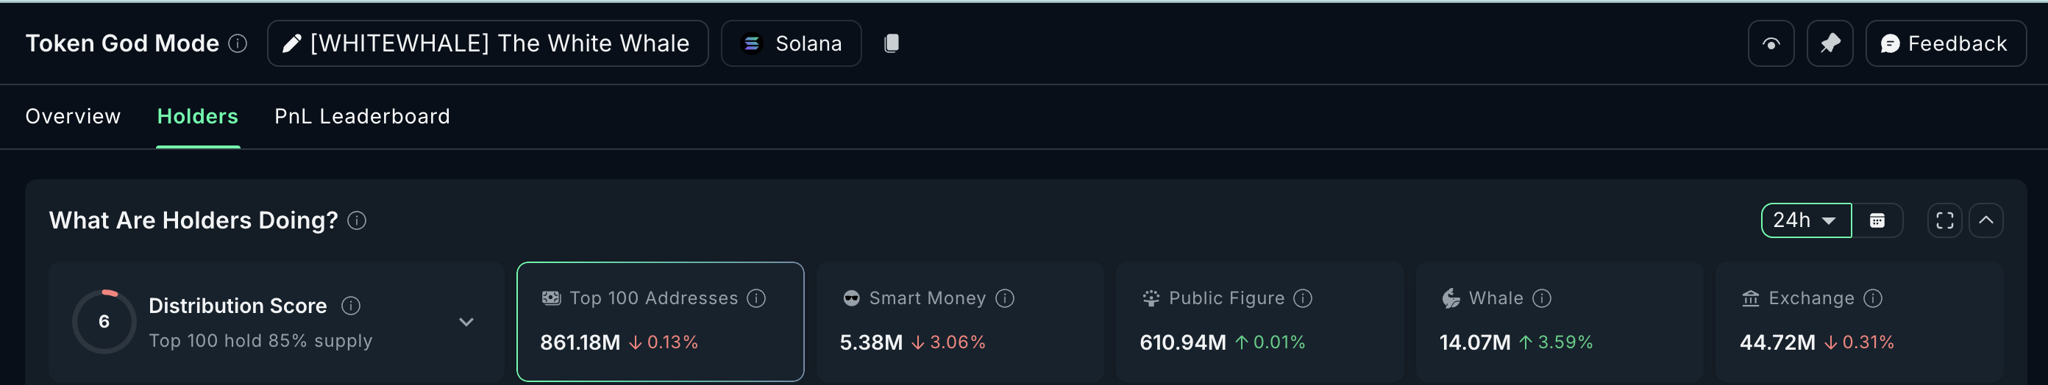
Task: Select the Whale holder card
Action: [1558, 322]
